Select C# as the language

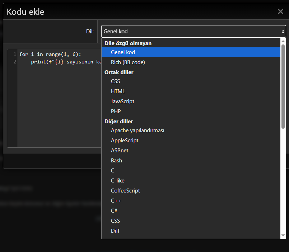point(191,210)
